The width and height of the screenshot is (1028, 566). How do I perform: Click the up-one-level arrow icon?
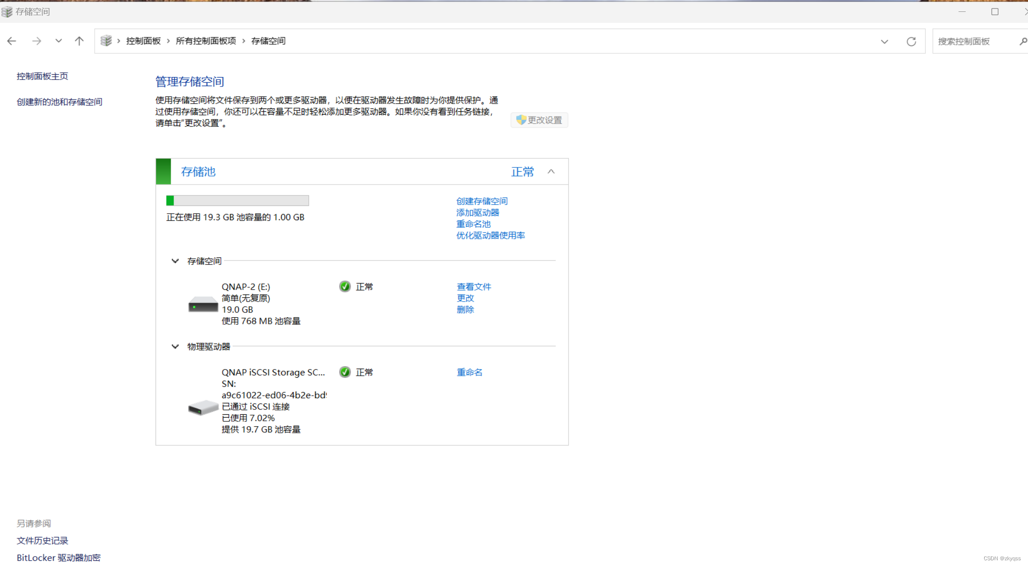(x=79, y=41)
